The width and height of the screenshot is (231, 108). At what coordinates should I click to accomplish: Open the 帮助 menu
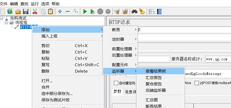[x=56, y=4]
